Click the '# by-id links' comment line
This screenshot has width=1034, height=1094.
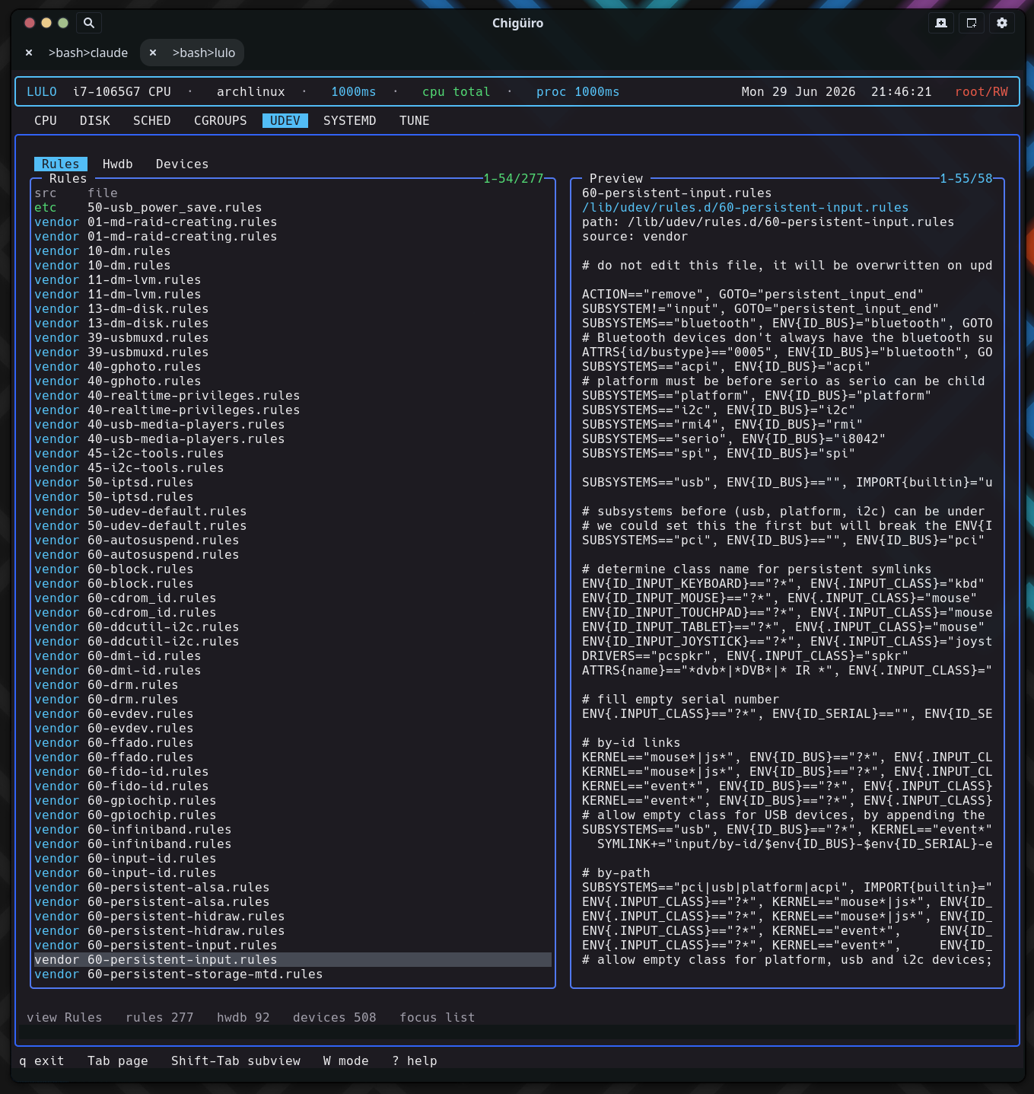pyautogui.click(x=632, y=742)
